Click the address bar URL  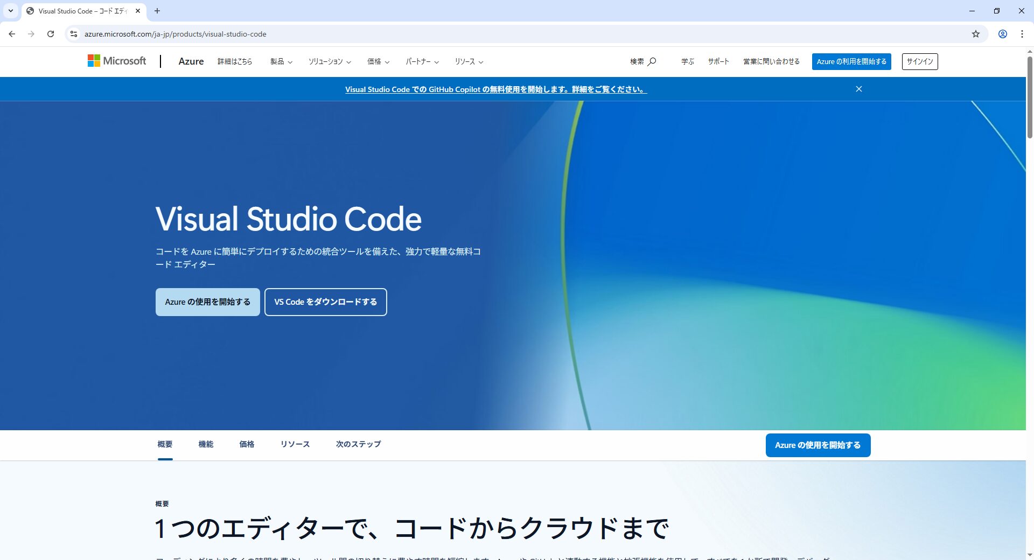176,34
